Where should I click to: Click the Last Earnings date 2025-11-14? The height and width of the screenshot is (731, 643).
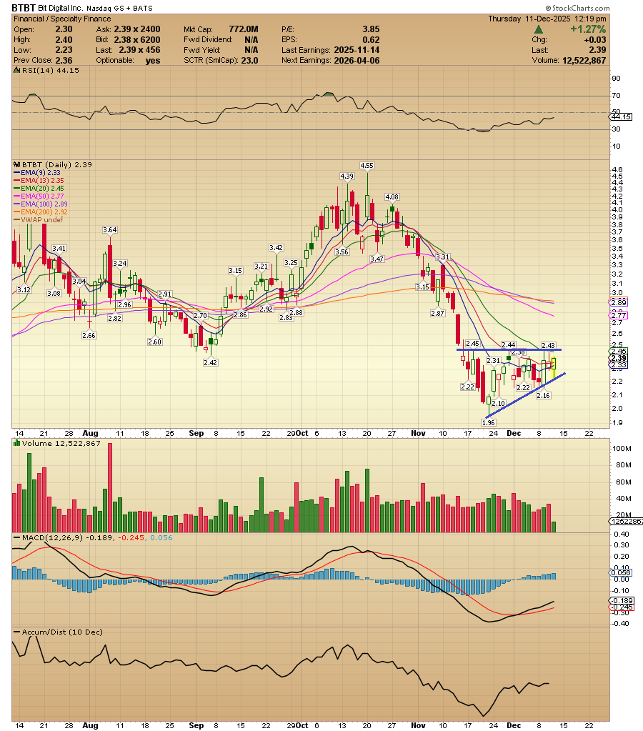tap(357, 50)
